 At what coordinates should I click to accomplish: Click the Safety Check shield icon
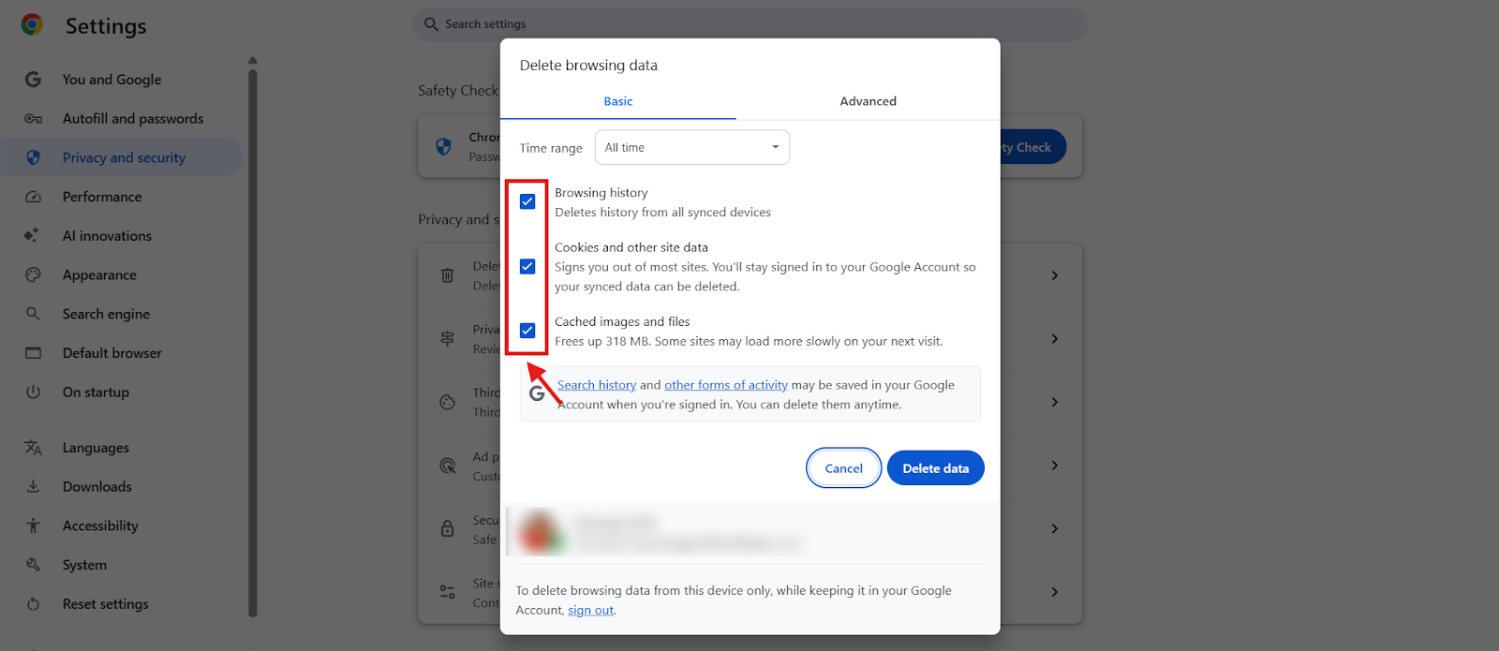click(x=444, y=146)
